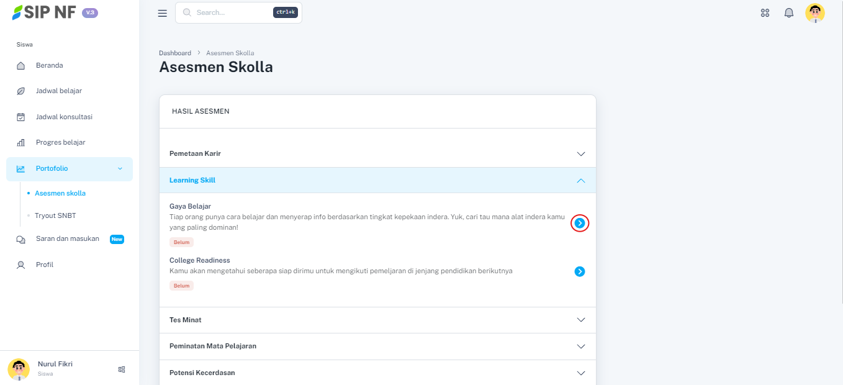Screen dimensions: 843x385
Task: Open the apps grid icon
Action: pos(765,13)
